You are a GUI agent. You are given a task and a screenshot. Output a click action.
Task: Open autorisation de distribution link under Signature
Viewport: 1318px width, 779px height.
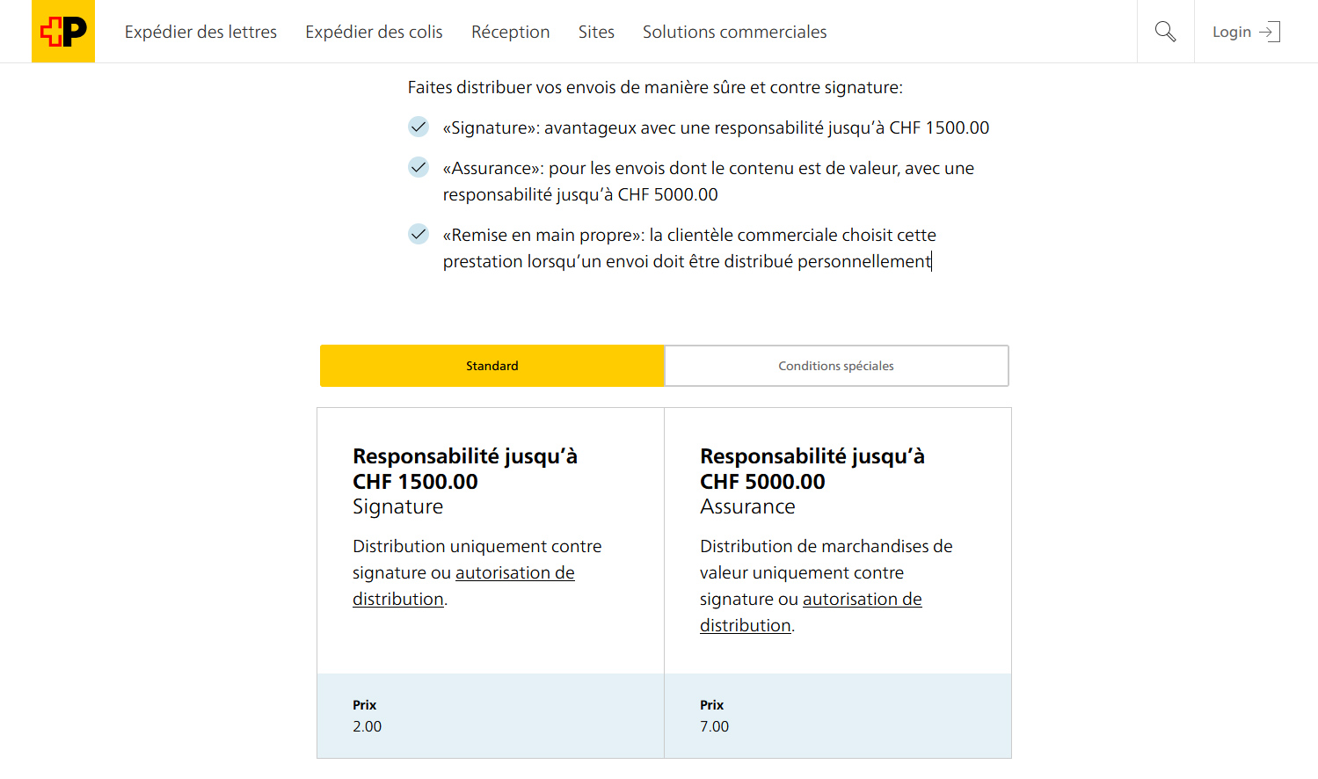click(x=514, y=573)
